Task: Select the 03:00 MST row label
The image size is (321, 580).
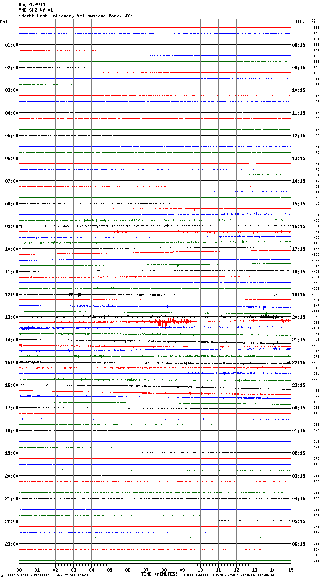Action: (12, 90)
